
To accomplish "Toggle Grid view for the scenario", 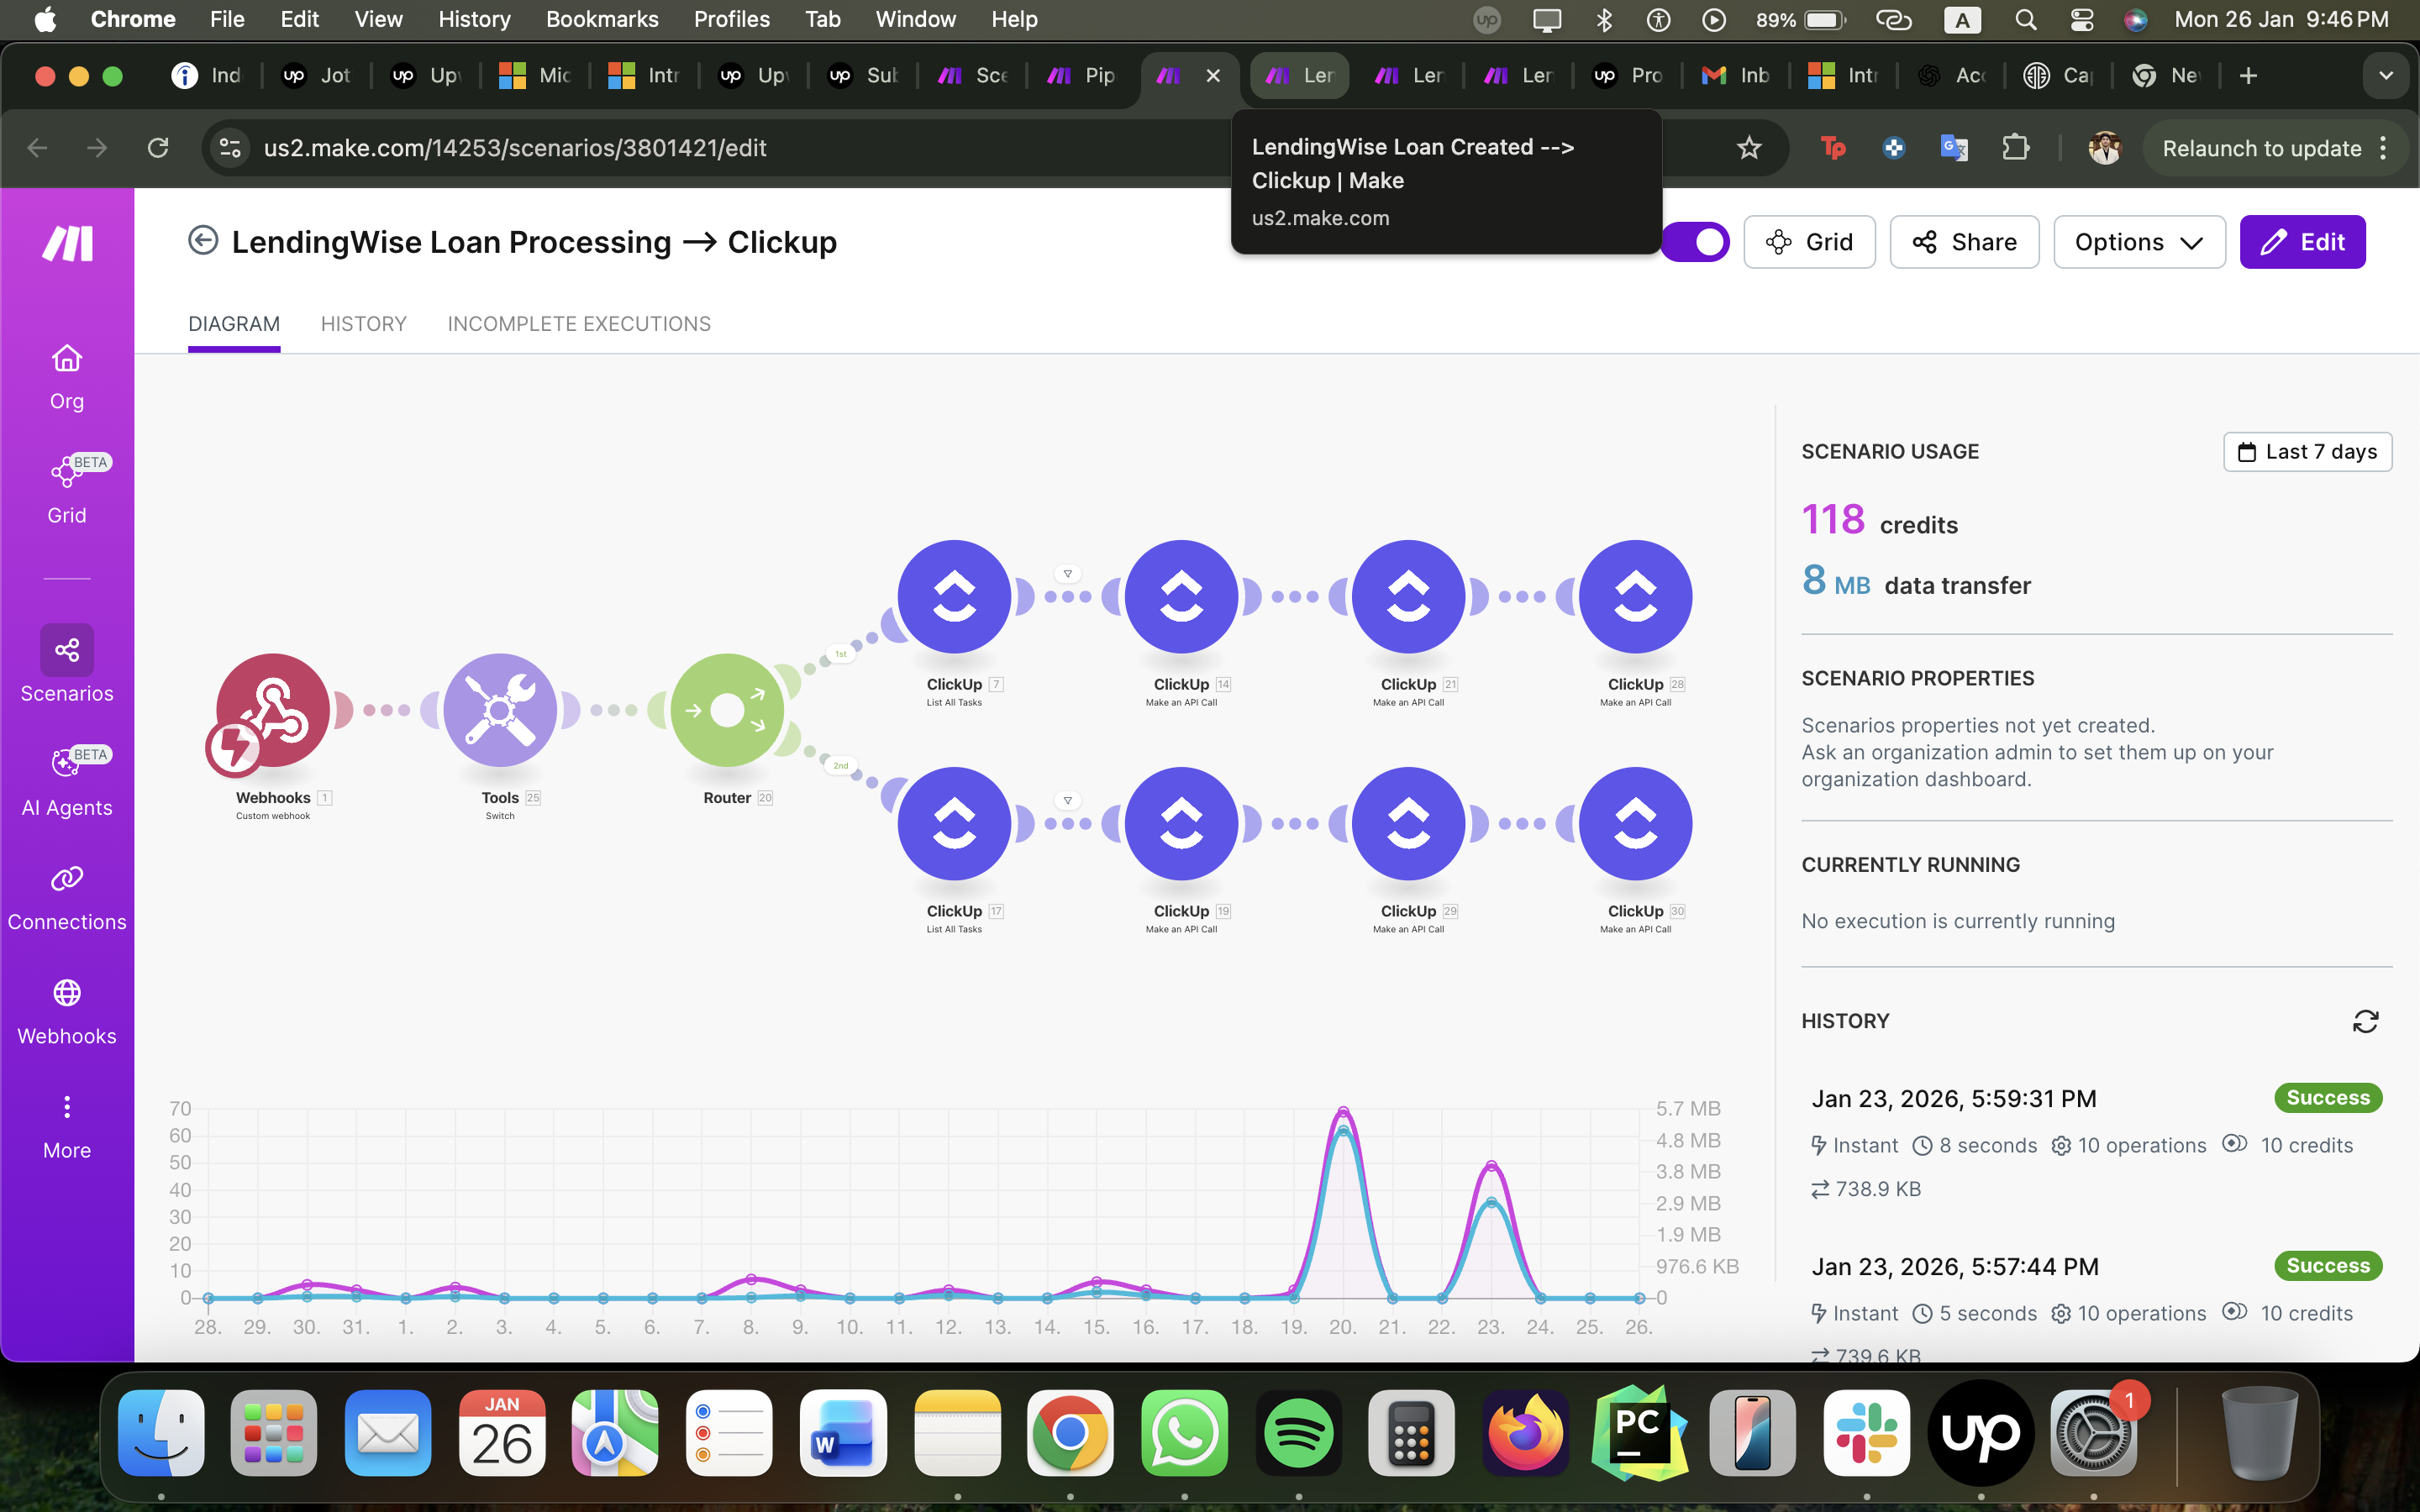I will (x=1809, y=241).
